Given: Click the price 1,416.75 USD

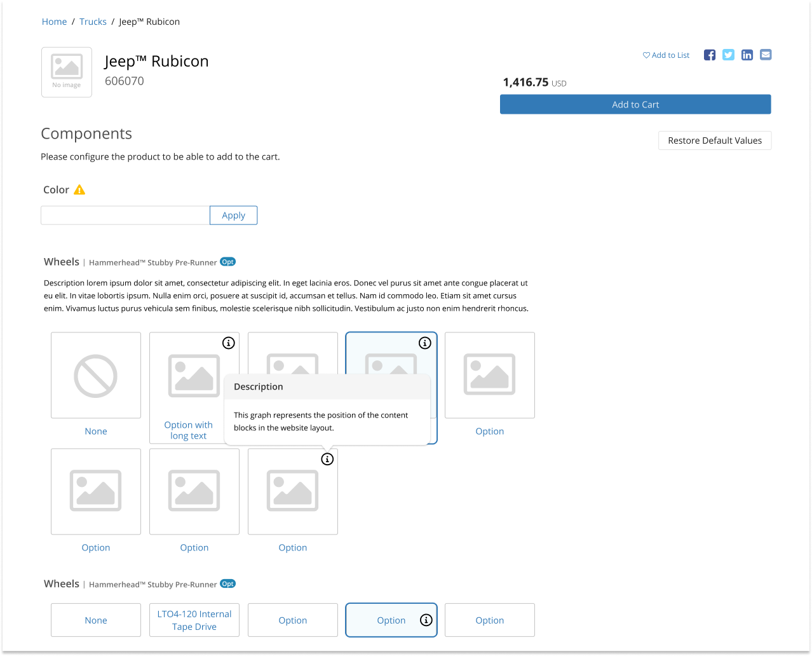Looking at the screenshot, I should pyautogui.click(x=534, y=83).
